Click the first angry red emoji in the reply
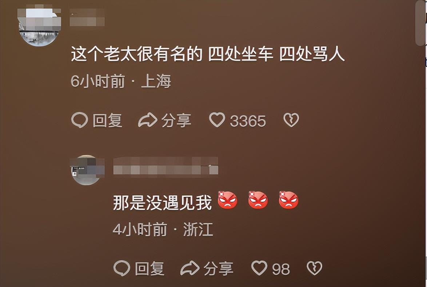Screen dimensions: 427x287 (x=228, y=200)
